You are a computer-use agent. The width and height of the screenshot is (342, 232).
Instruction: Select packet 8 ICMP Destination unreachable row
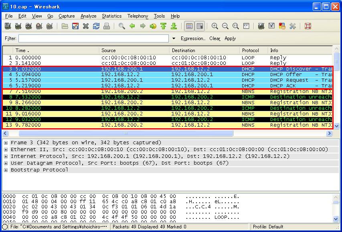click(x=167, y=97)
